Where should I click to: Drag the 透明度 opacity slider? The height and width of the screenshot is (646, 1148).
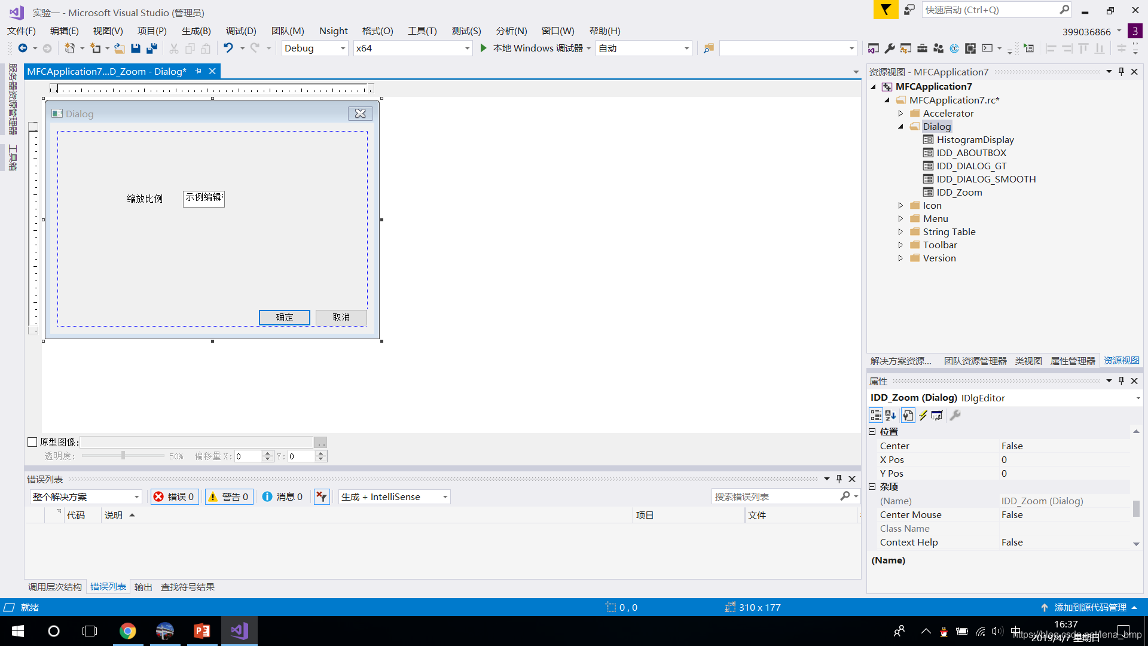[122, 455]
